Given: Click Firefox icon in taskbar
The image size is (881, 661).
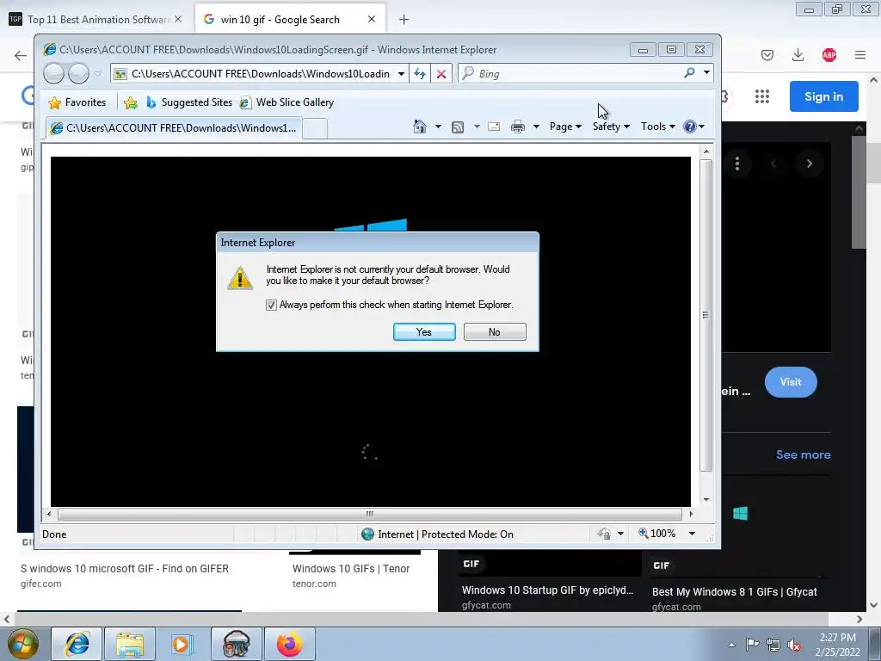Looking at the screenshot, I should click(x=289, y=644).
